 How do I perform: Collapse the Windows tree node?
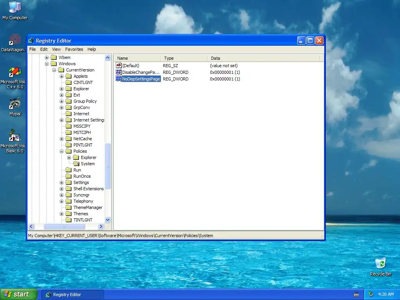[x=47, y=64]
